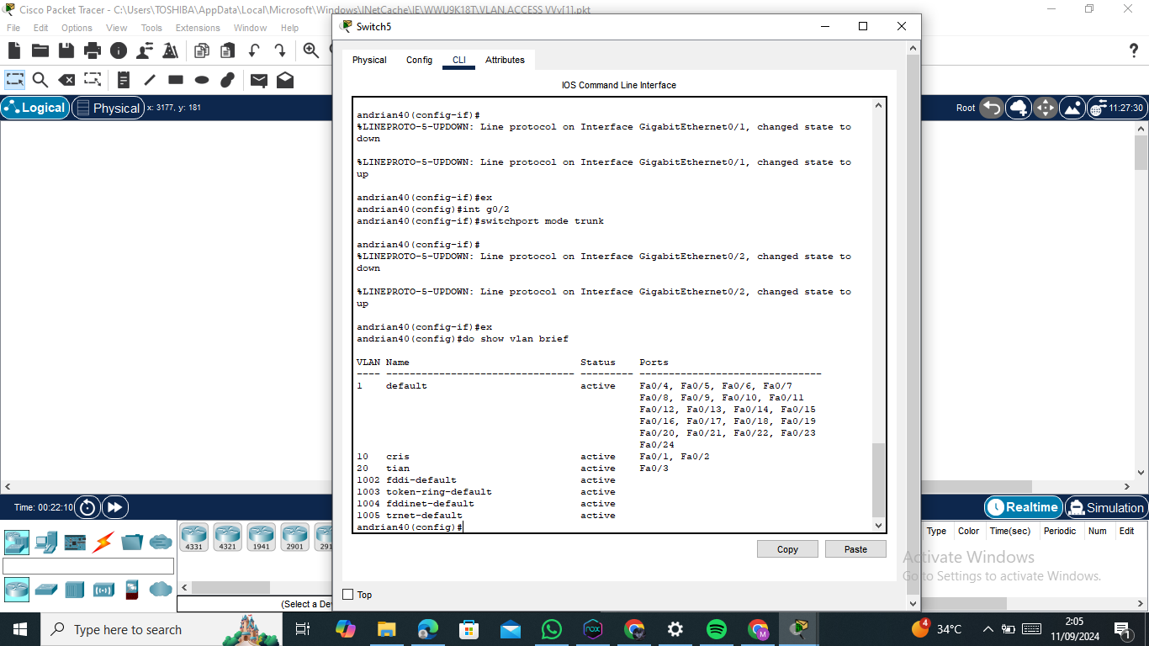
Task: Switch to Logical workspace view
Action: click(35, 108)
